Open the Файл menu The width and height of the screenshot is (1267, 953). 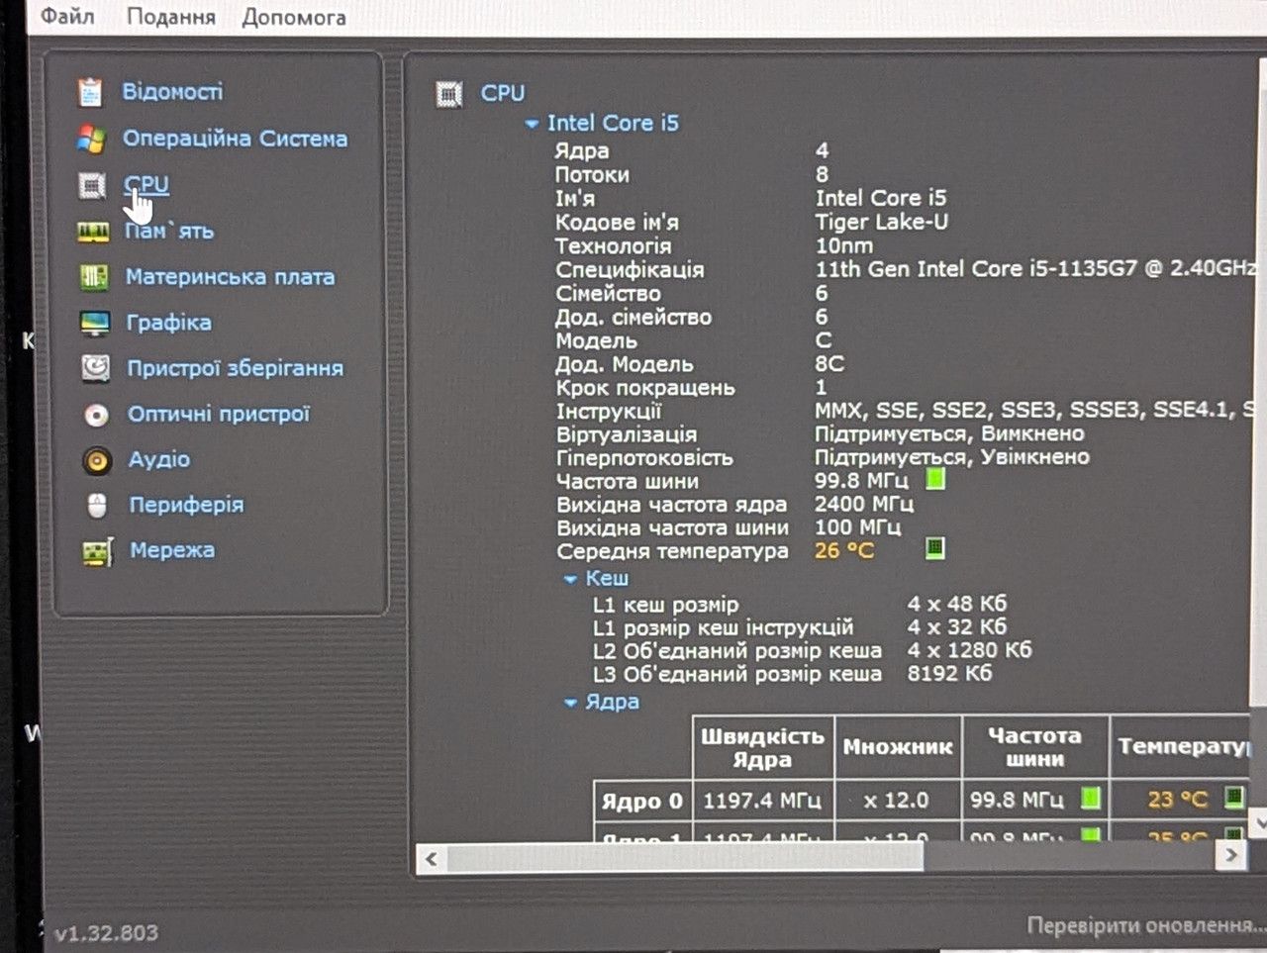coord(67,16)
